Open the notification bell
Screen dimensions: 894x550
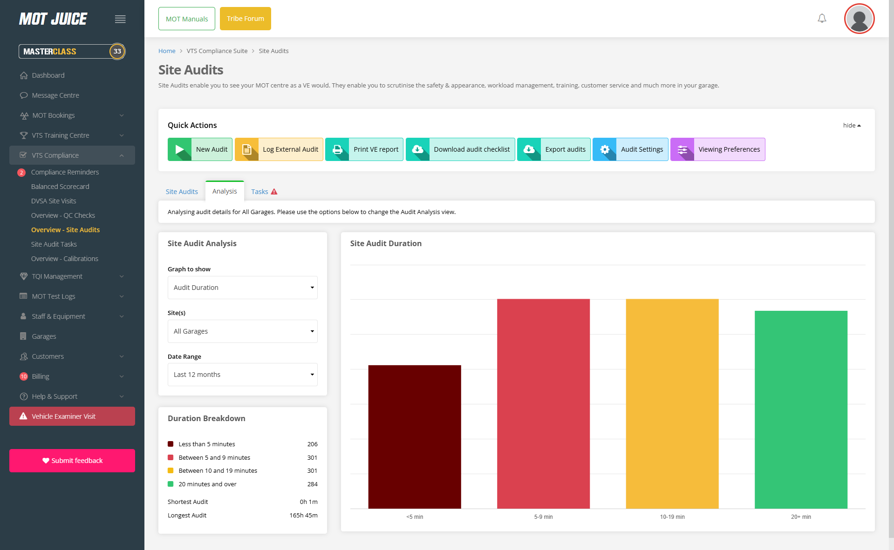(x=822, y=18)
